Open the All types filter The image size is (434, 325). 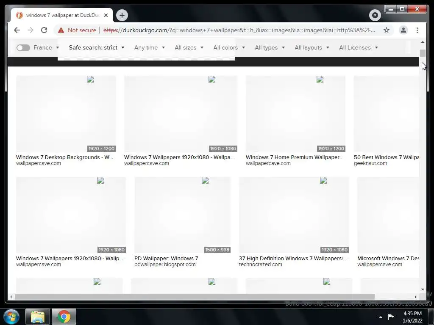(x=270, y=47)
